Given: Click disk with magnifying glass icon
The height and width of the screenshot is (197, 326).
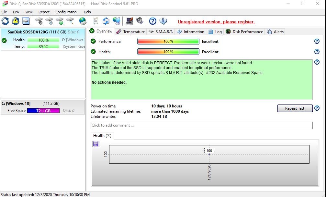Looking at the screenshot, I should coord(70,21).
